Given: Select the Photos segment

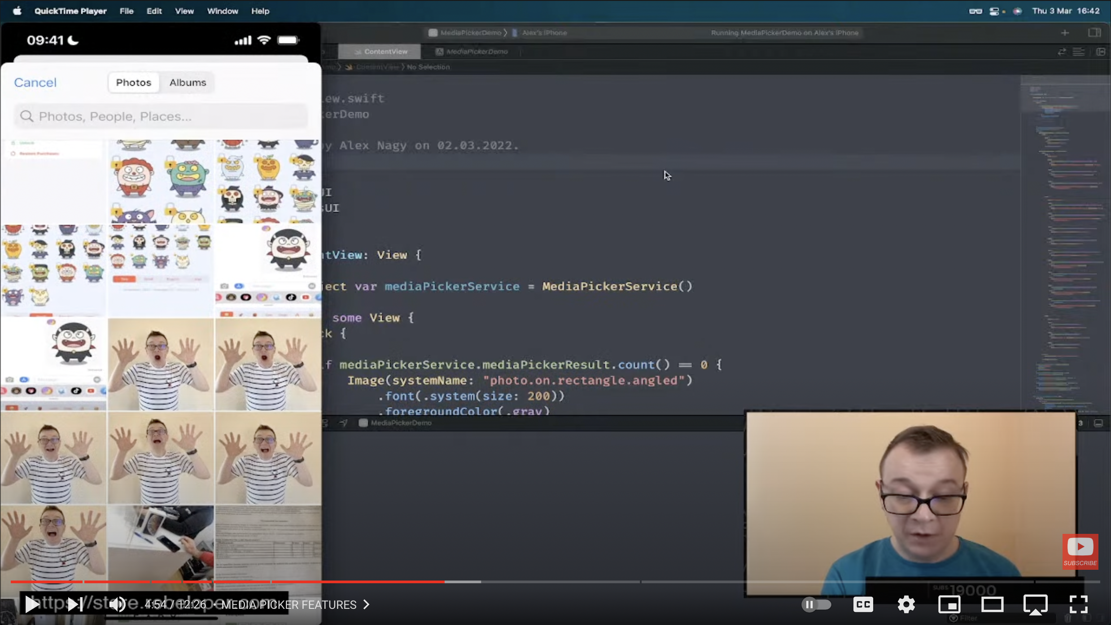Looking at the screenshot, I should (134, 83).
